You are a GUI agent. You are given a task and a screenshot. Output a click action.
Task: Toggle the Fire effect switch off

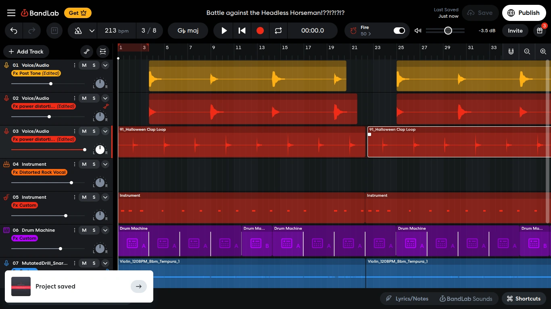tap(399, 31)
